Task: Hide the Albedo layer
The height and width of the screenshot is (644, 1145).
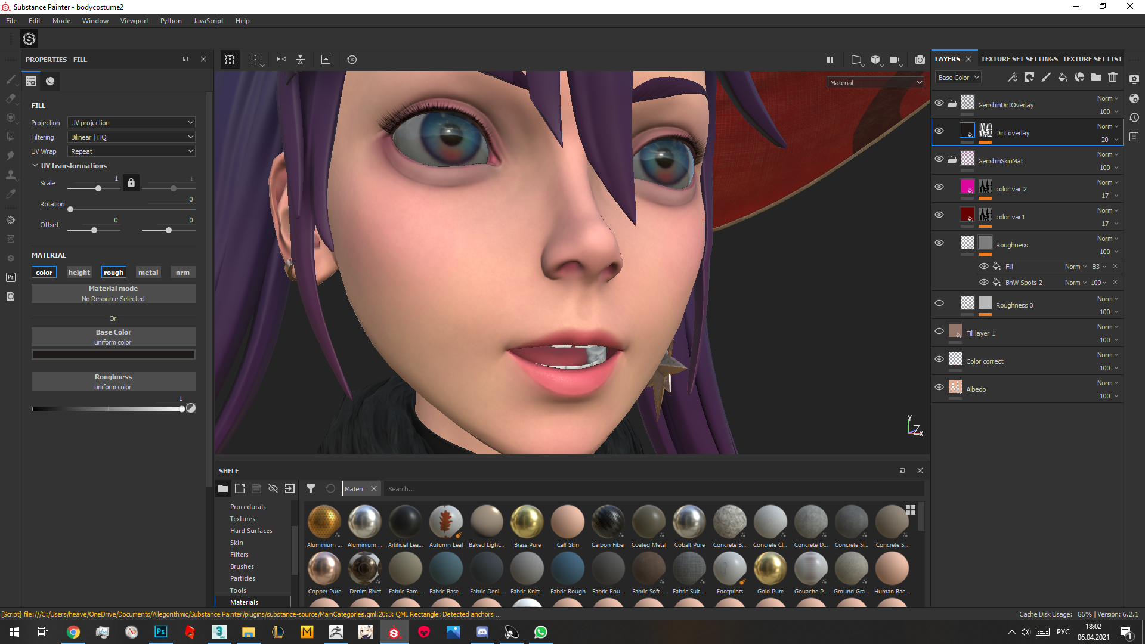Action: click(939, 388)
